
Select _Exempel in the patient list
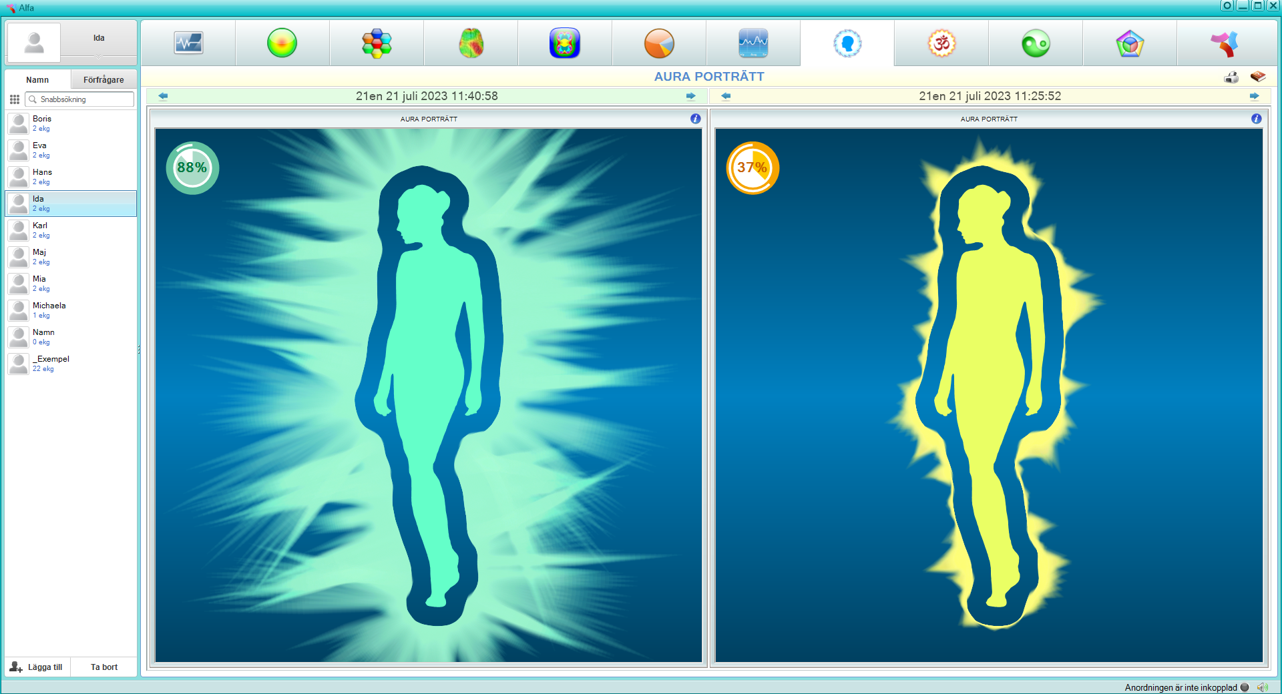(71, 364)
